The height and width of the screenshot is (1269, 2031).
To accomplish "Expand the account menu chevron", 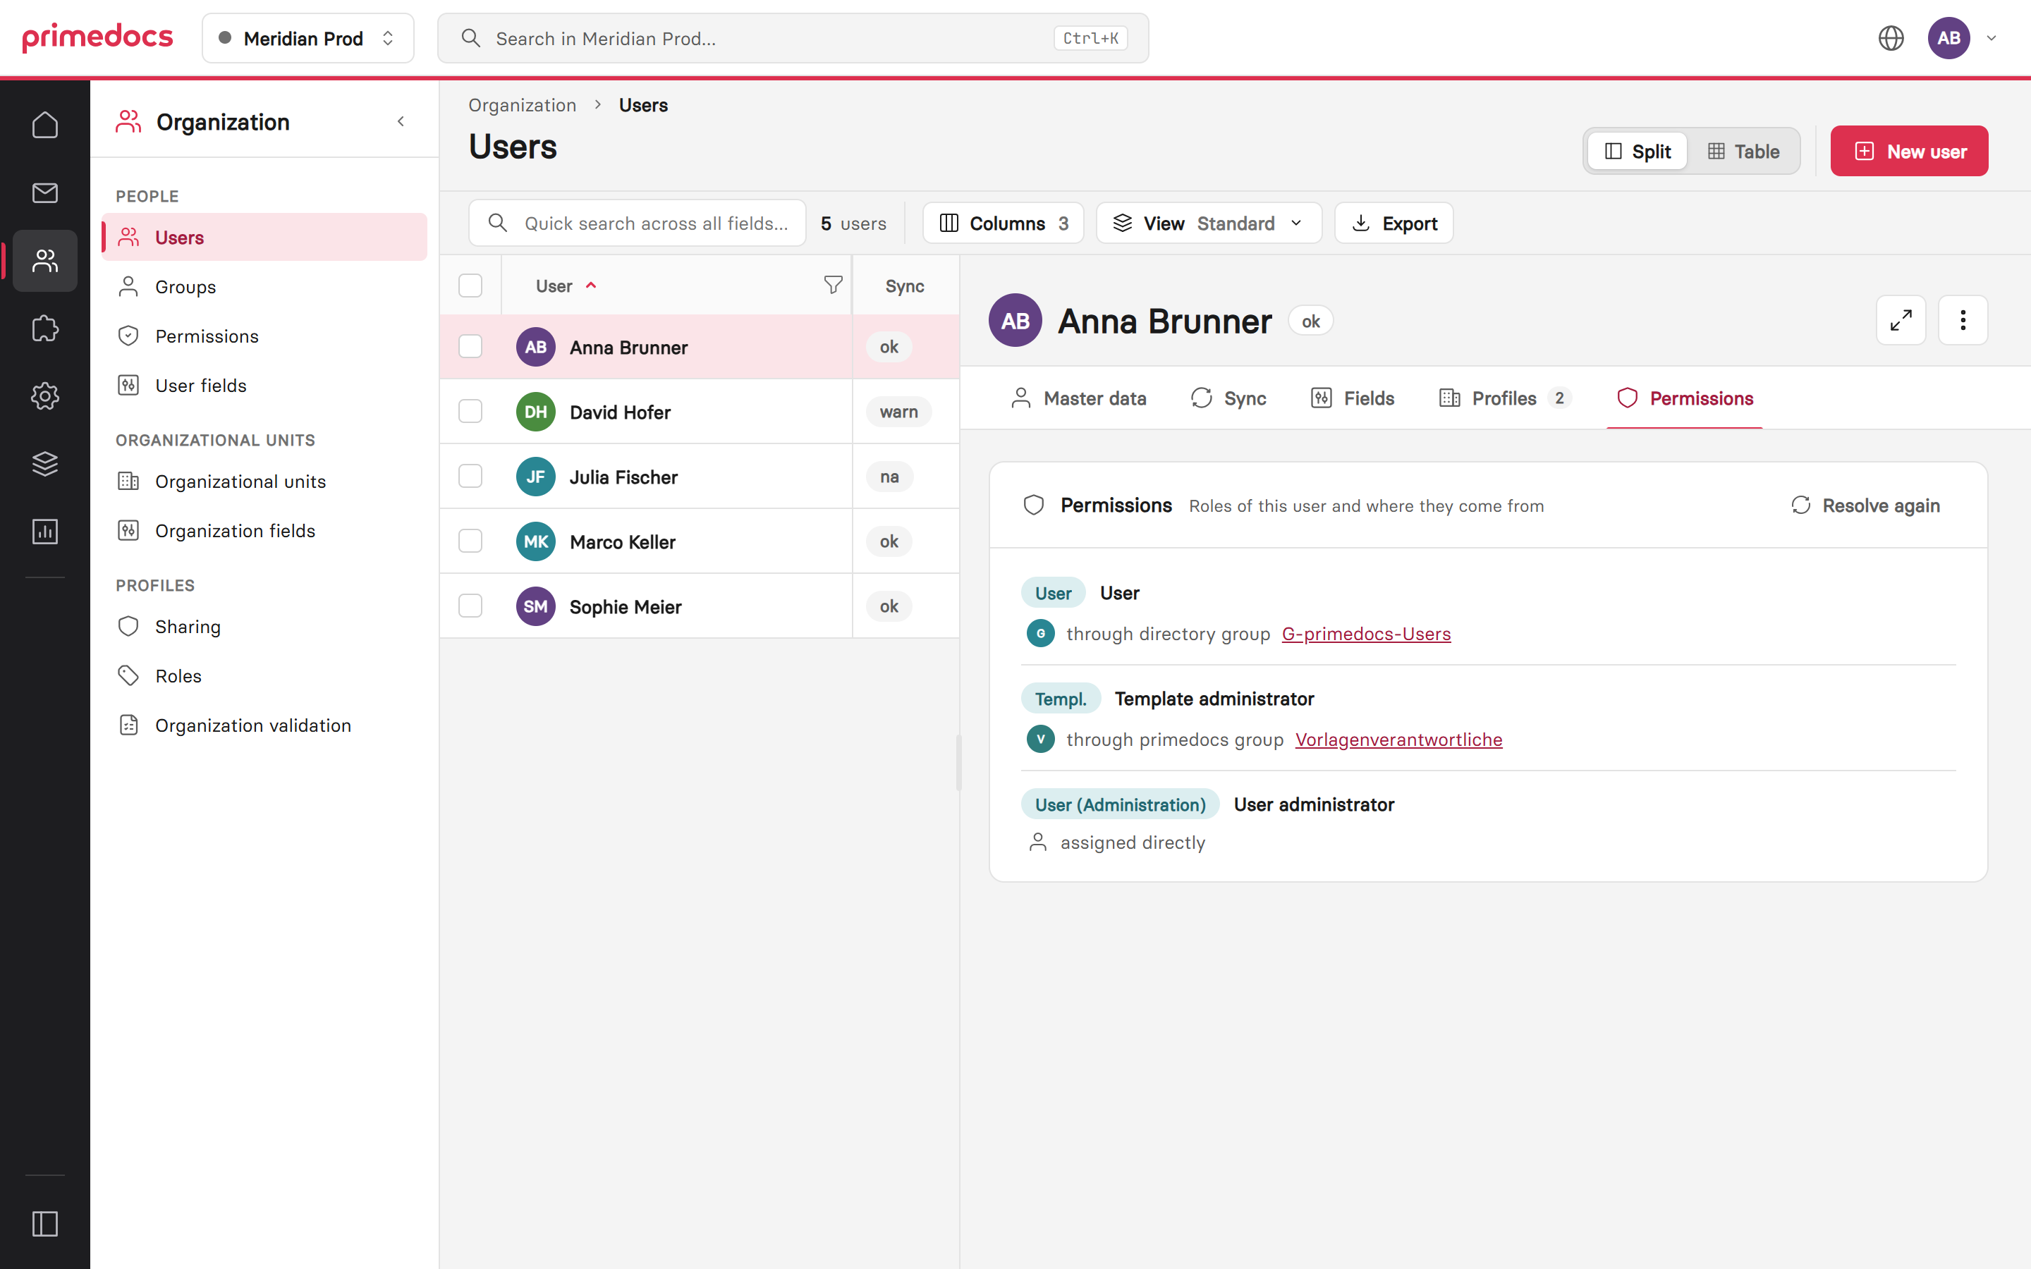I will [1992, 38].
